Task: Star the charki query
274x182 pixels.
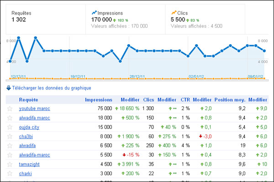Action: coord(10,173)
